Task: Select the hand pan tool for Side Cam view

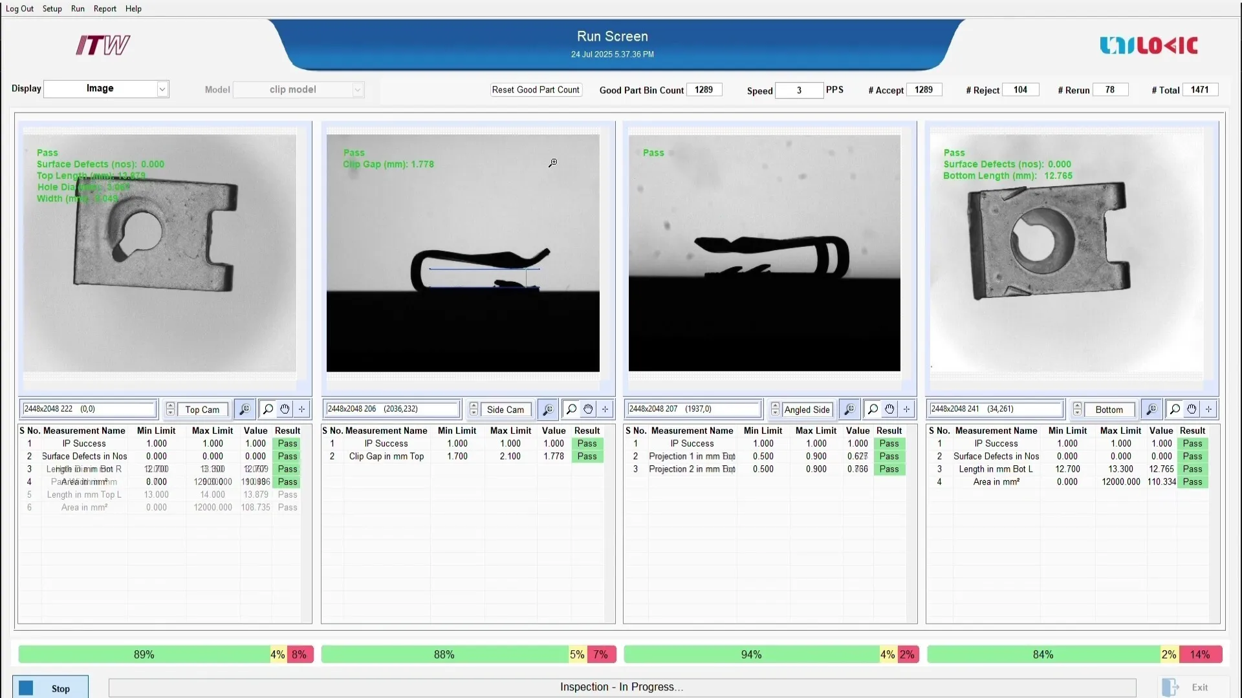Action: pos(588,408)
